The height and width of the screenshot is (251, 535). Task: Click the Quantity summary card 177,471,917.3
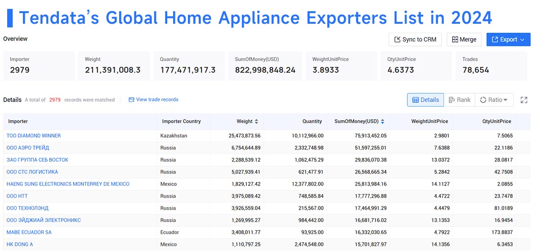click(x=189, y=66)
